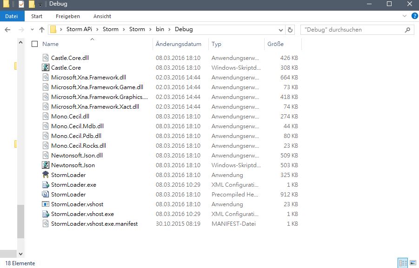Refresh the folder view with the refresh icon

(x=290, y=29)
